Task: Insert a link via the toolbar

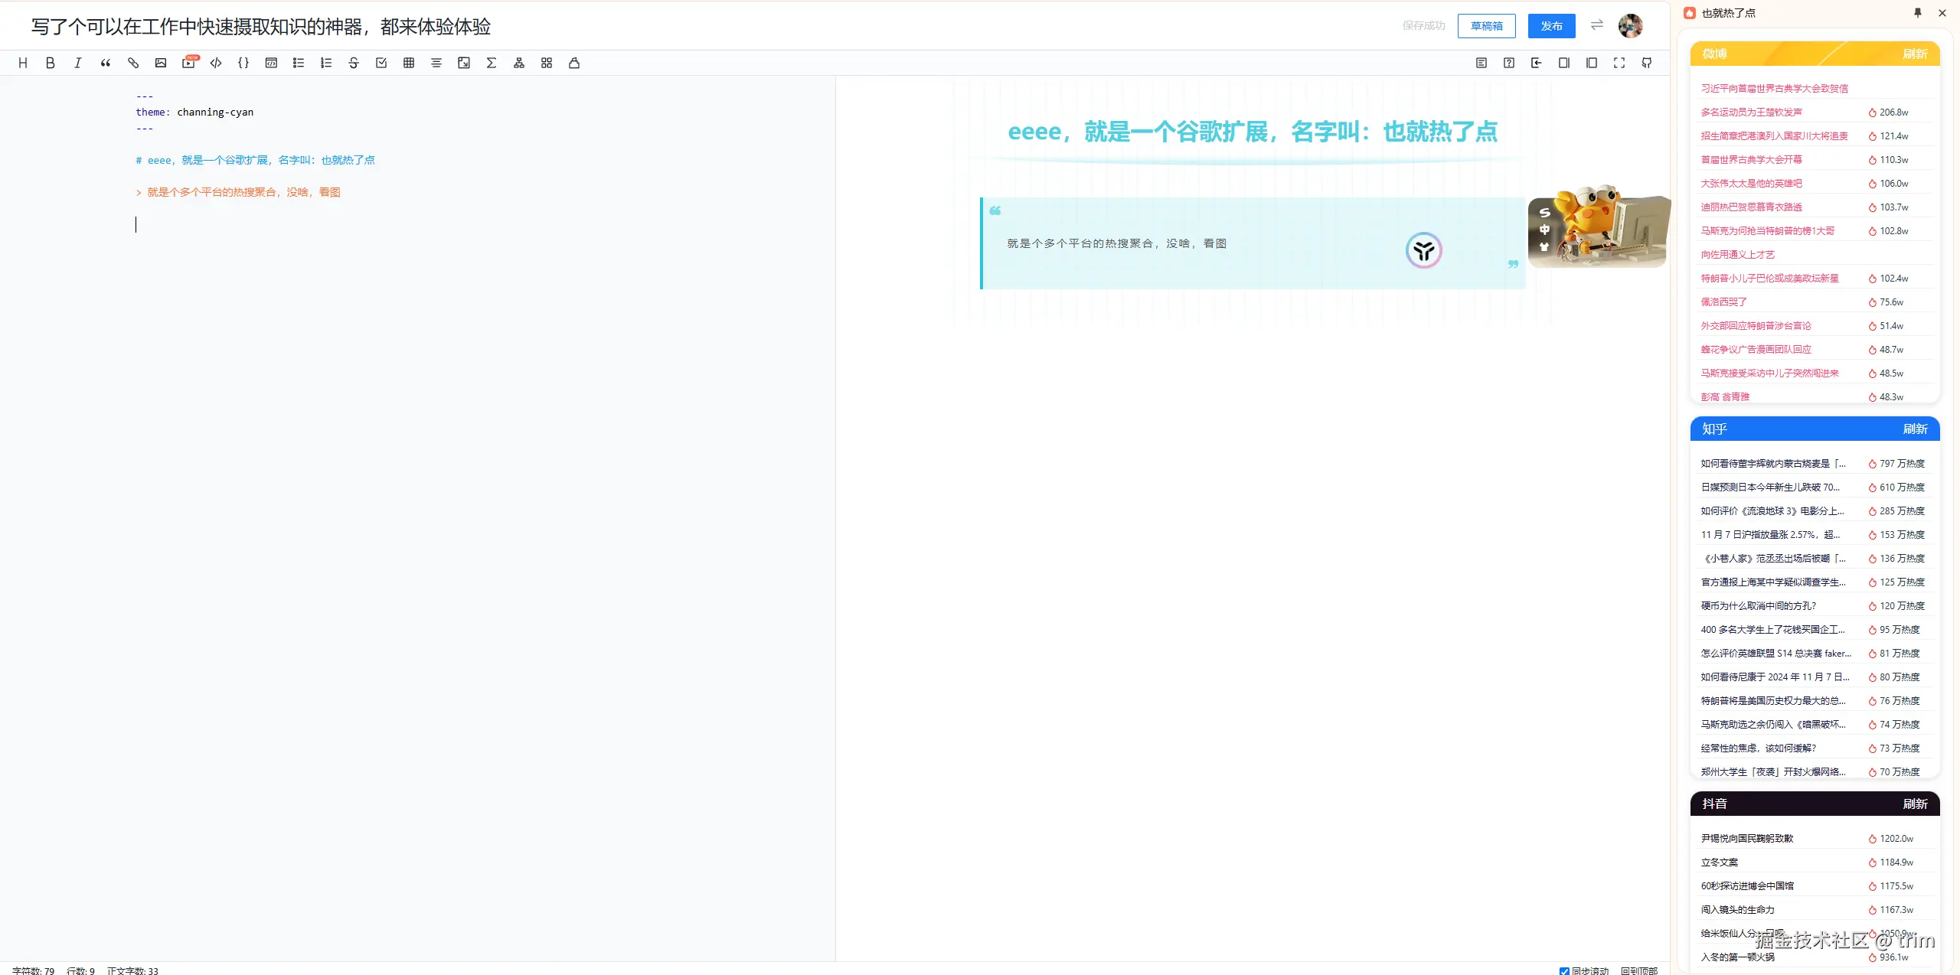Action: tap(133, 63)
